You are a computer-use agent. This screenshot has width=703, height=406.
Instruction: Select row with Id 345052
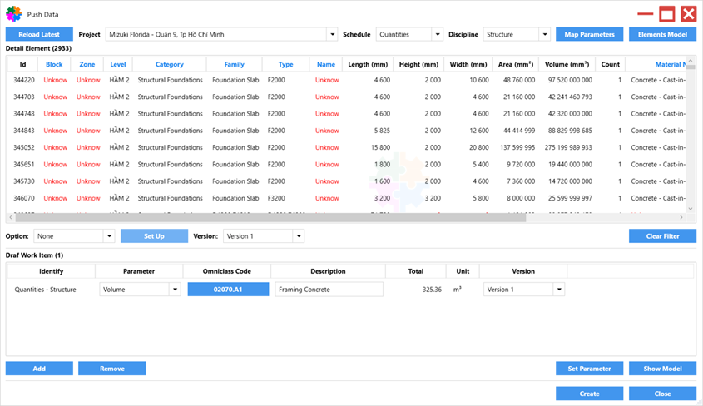coord(346,147)
